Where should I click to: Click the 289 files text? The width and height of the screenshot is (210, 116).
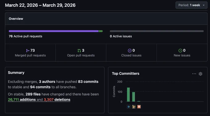(x=33, y=94)
